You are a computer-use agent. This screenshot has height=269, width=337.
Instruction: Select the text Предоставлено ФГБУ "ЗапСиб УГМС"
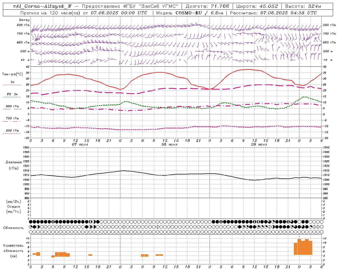130,6
